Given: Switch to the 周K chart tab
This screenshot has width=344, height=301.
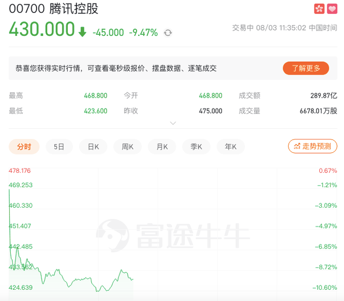Looking at the screenshot, I should pyautogui.click(x=127, y=146).
